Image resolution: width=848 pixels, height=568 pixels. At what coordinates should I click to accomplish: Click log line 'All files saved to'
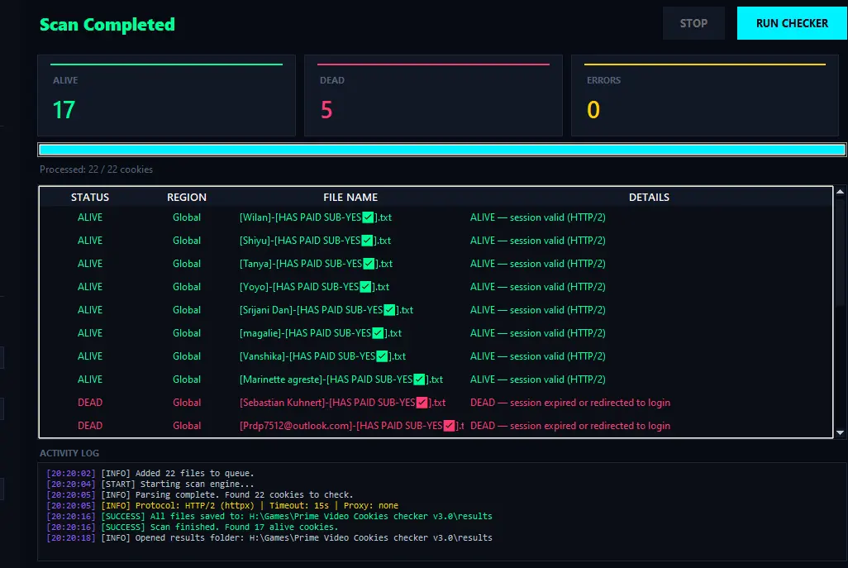(x=269, y=517)
